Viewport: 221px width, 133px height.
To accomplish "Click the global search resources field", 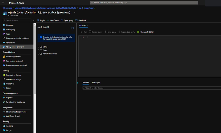I will tap(144, 3).
